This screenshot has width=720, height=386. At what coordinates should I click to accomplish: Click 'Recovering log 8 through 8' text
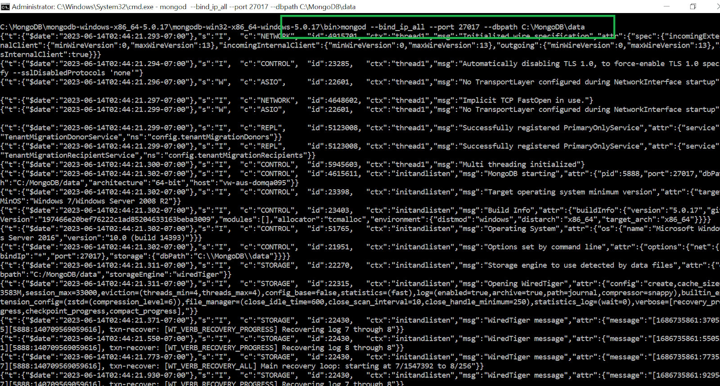click(x=337, y=348)
